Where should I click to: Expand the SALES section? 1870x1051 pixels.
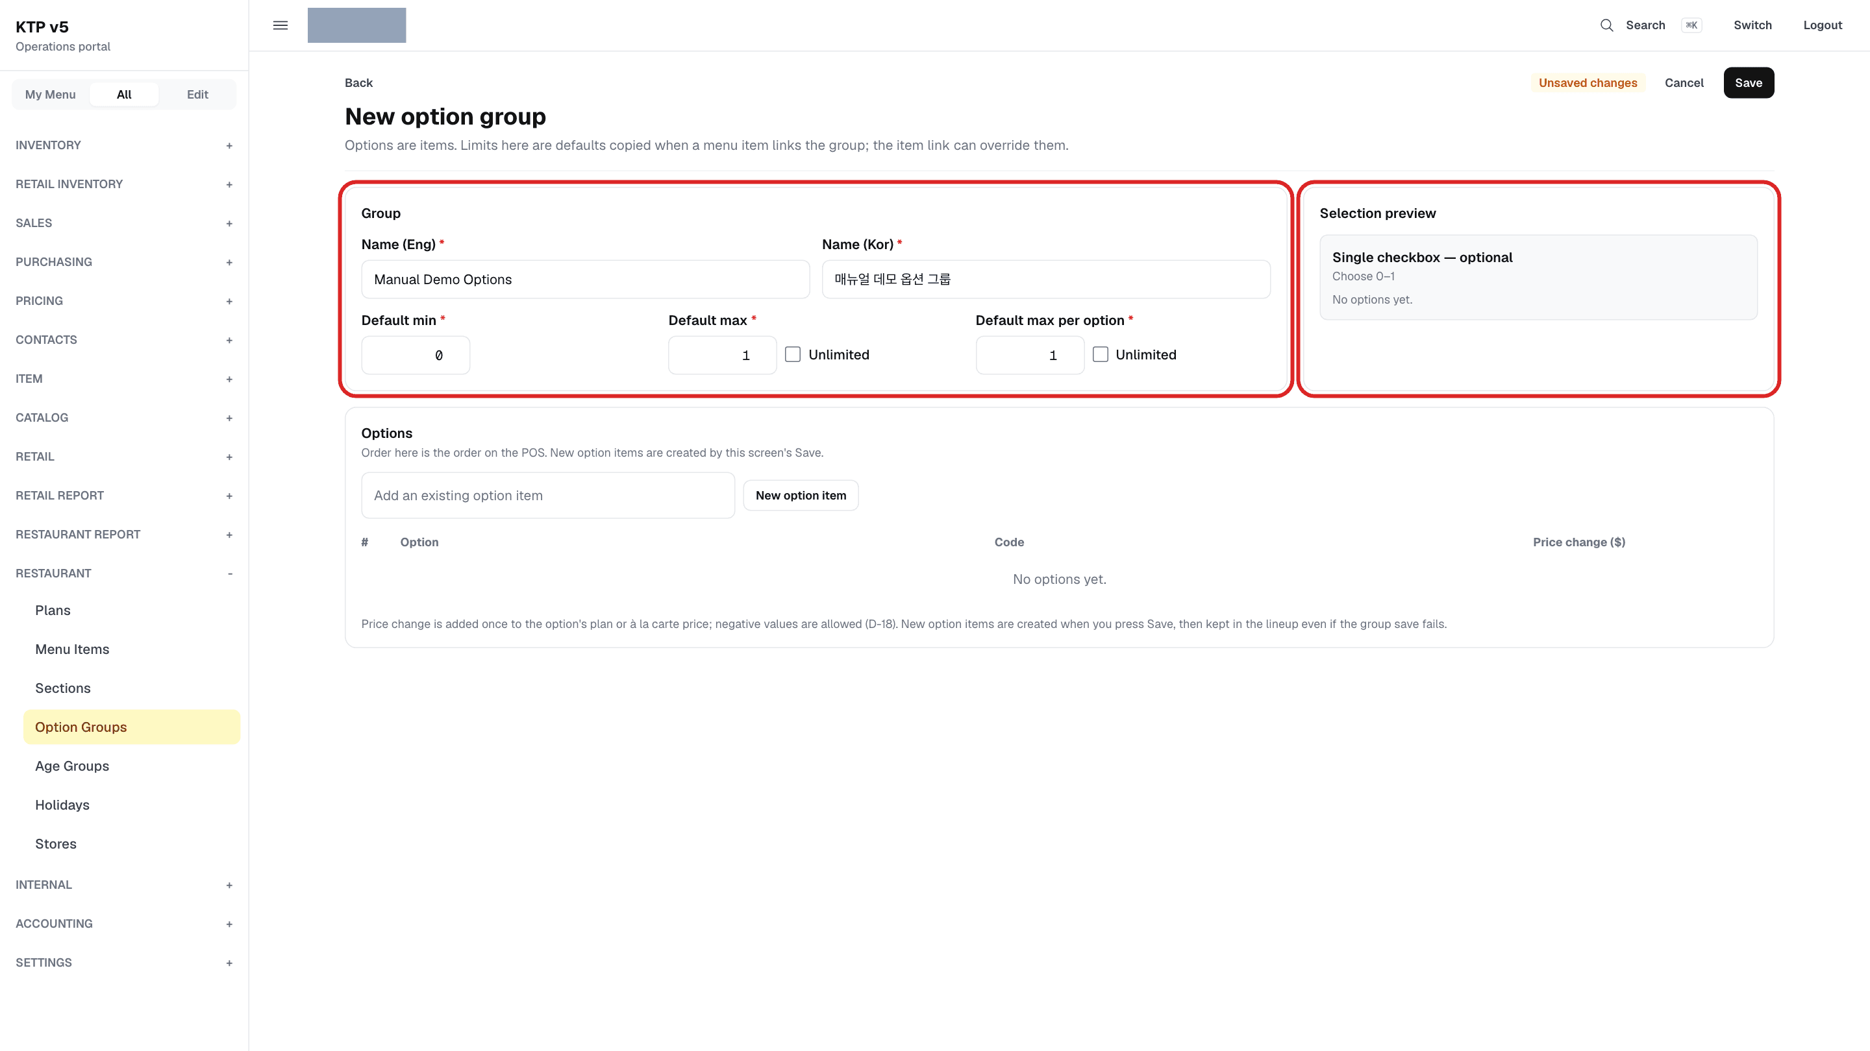pos(124,223)
